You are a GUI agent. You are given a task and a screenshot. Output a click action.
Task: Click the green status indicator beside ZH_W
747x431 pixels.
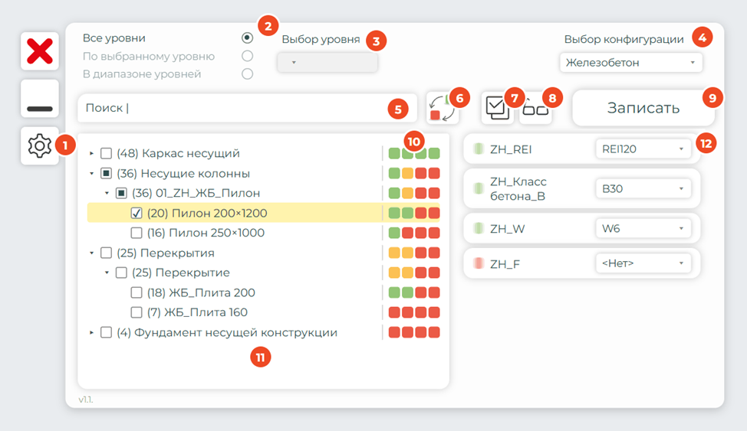point(479,228)
